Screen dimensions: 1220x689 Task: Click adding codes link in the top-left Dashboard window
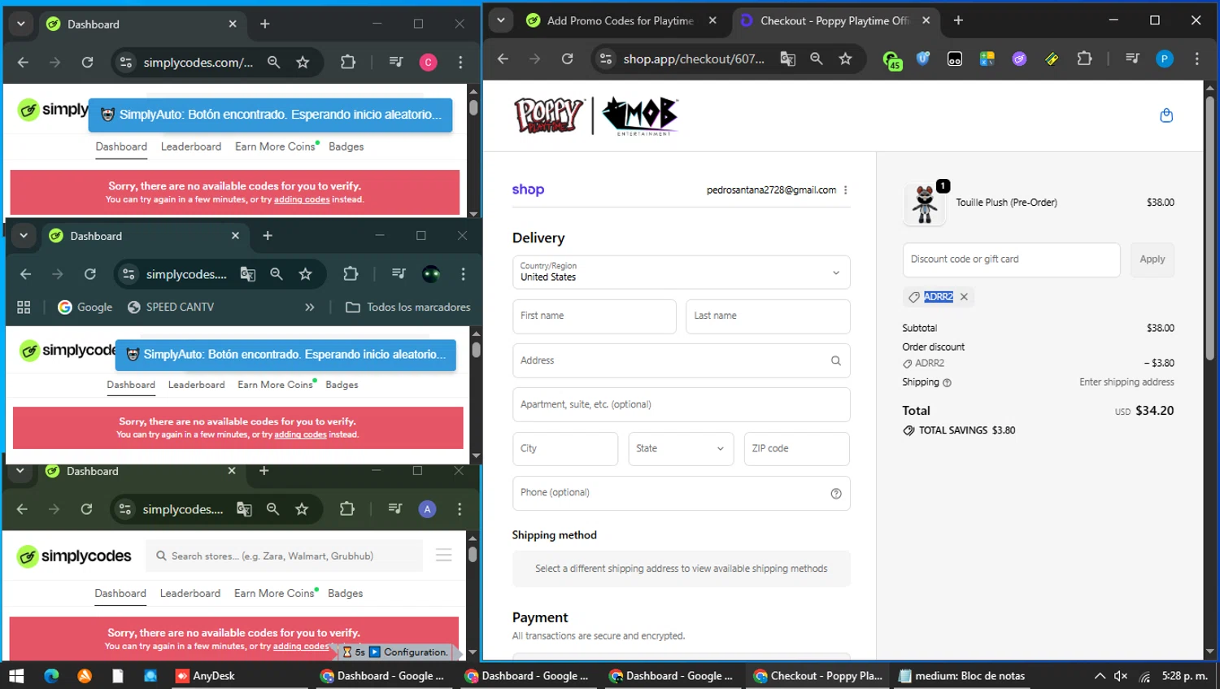click(x=302, y=199)
